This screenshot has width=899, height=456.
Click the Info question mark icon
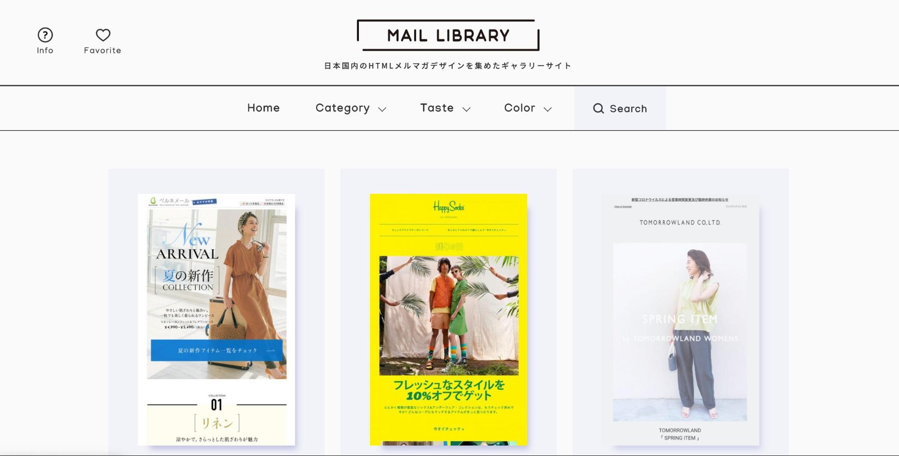pyautogui.click(x=45, y=35)
